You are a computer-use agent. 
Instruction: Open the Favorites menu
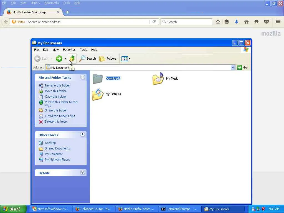click(69, 50)
